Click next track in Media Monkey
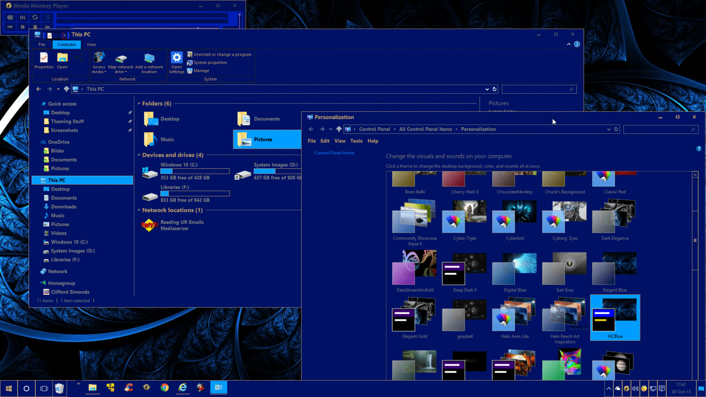 [48, 26]
